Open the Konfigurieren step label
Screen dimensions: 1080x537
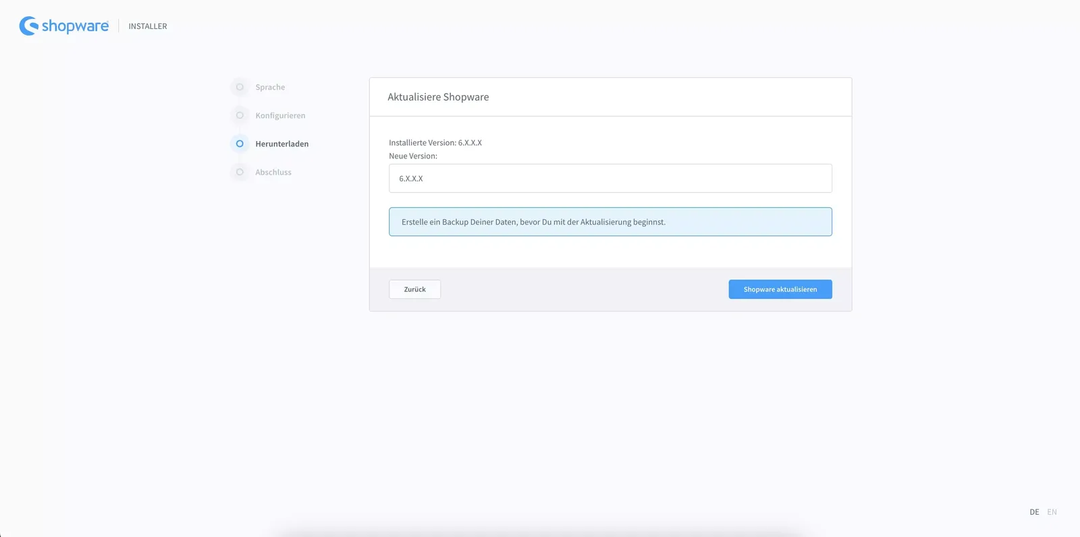click(x=280, y=115)
